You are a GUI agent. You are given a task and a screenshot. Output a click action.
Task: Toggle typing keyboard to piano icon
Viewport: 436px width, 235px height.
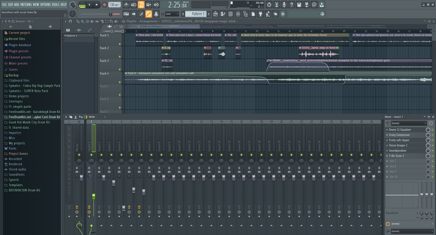coord(126,14)
